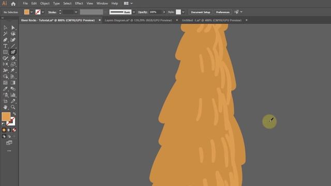Select the Blend tool
331x186 pixels.
click(13, 89)
